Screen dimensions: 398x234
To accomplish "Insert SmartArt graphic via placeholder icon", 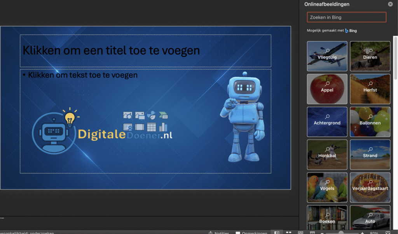I will [163, 115].
